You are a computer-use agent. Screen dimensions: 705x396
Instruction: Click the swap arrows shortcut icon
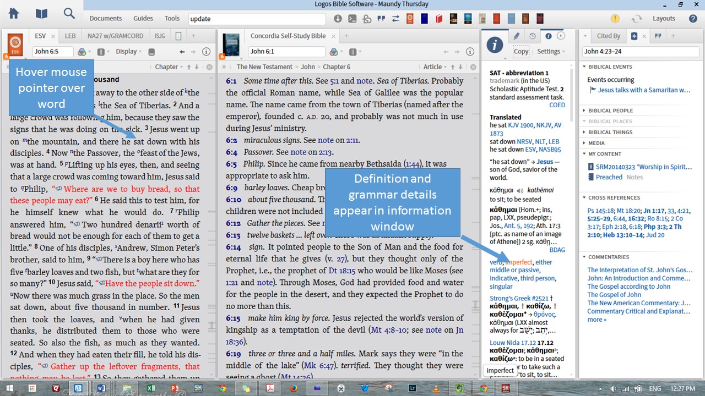[x=395, y=18]
